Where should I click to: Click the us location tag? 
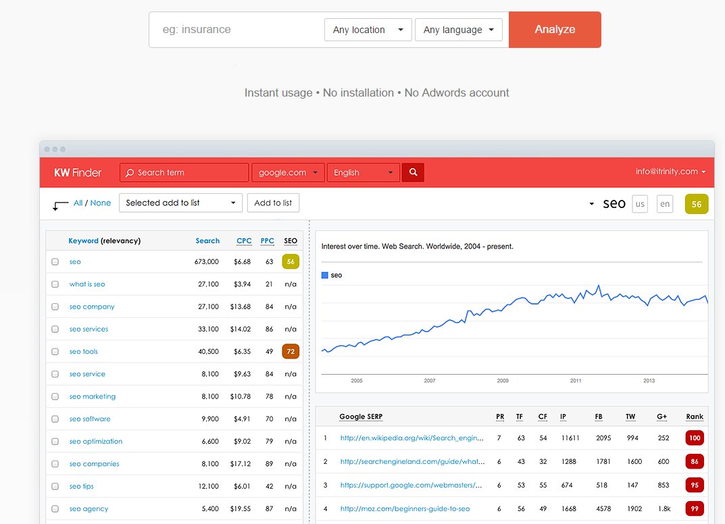click(x=640, y=204)
